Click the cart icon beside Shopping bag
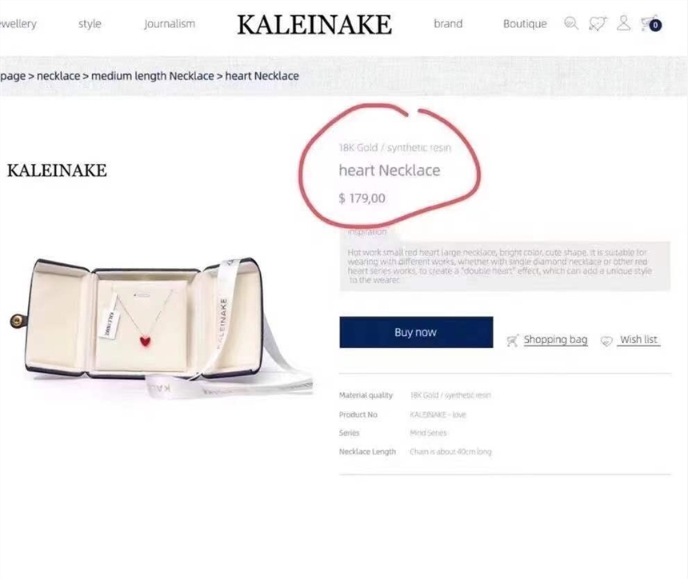Viewport: 688px width, 579px height. tap(513, 341)
